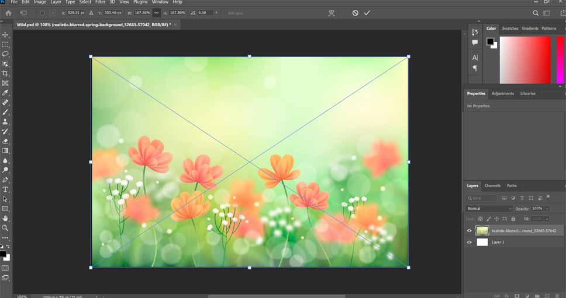Open the Adjustments panel tab
Screen dimensions: 566x298
502,93
